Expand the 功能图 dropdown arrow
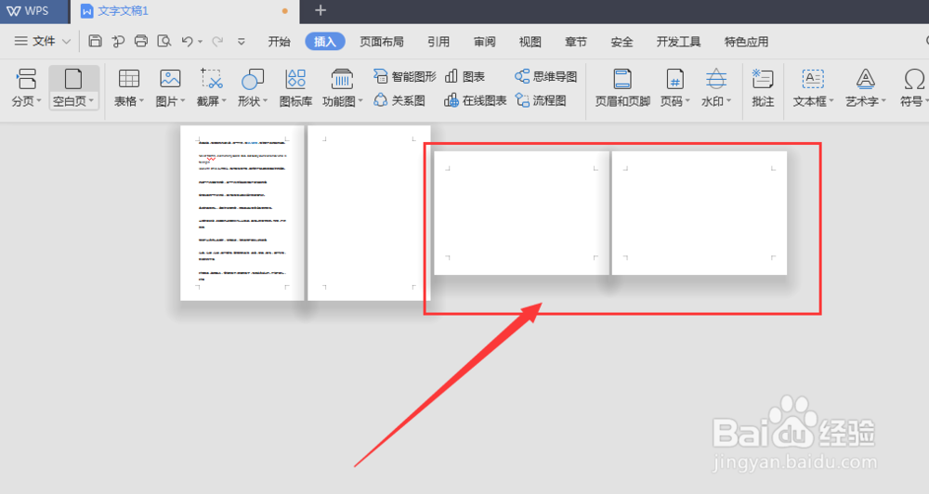The width and height of the screenshot is (929, 494). [360, 100]
